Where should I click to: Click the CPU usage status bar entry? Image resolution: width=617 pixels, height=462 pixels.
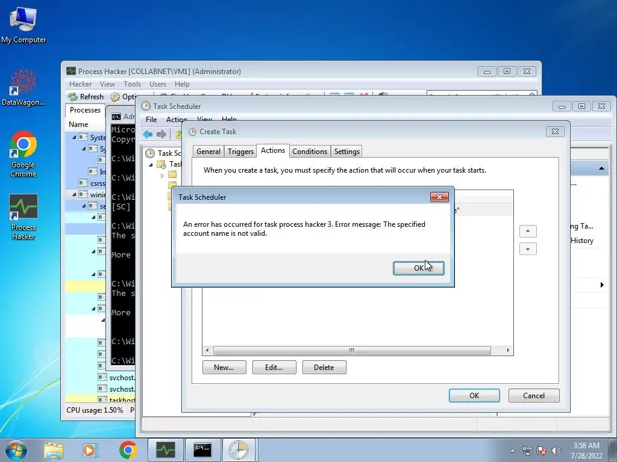(95, 410)
